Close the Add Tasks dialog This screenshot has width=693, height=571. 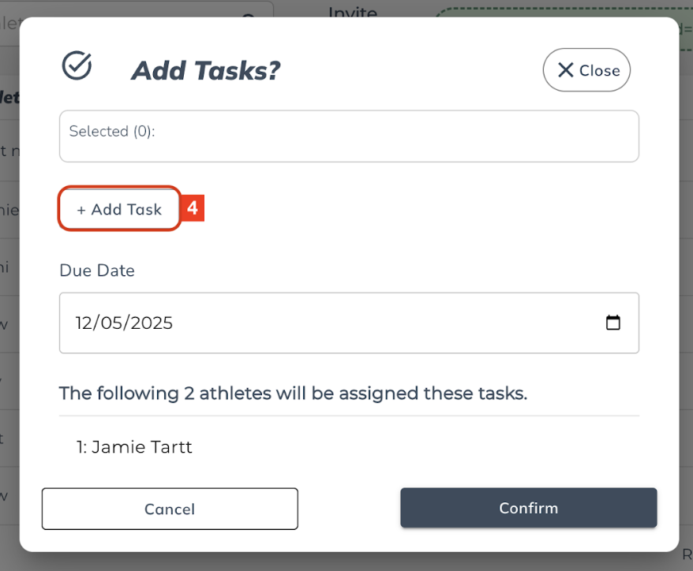[x=586, y=70]
